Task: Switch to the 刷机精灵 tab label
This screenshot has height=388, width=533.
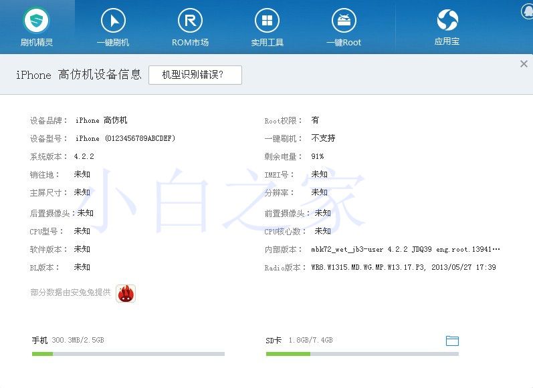Action: pos(36,43)
